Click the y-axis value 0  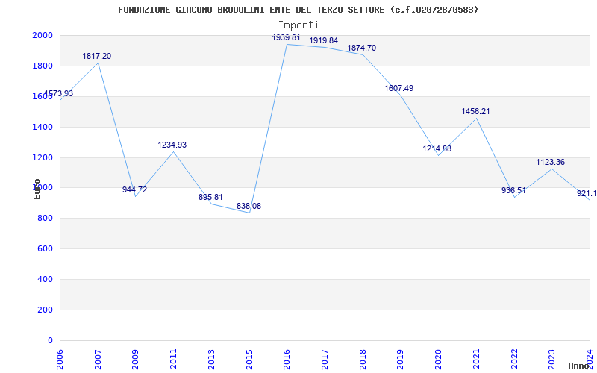pyautogui.click(x=50, y=340)
